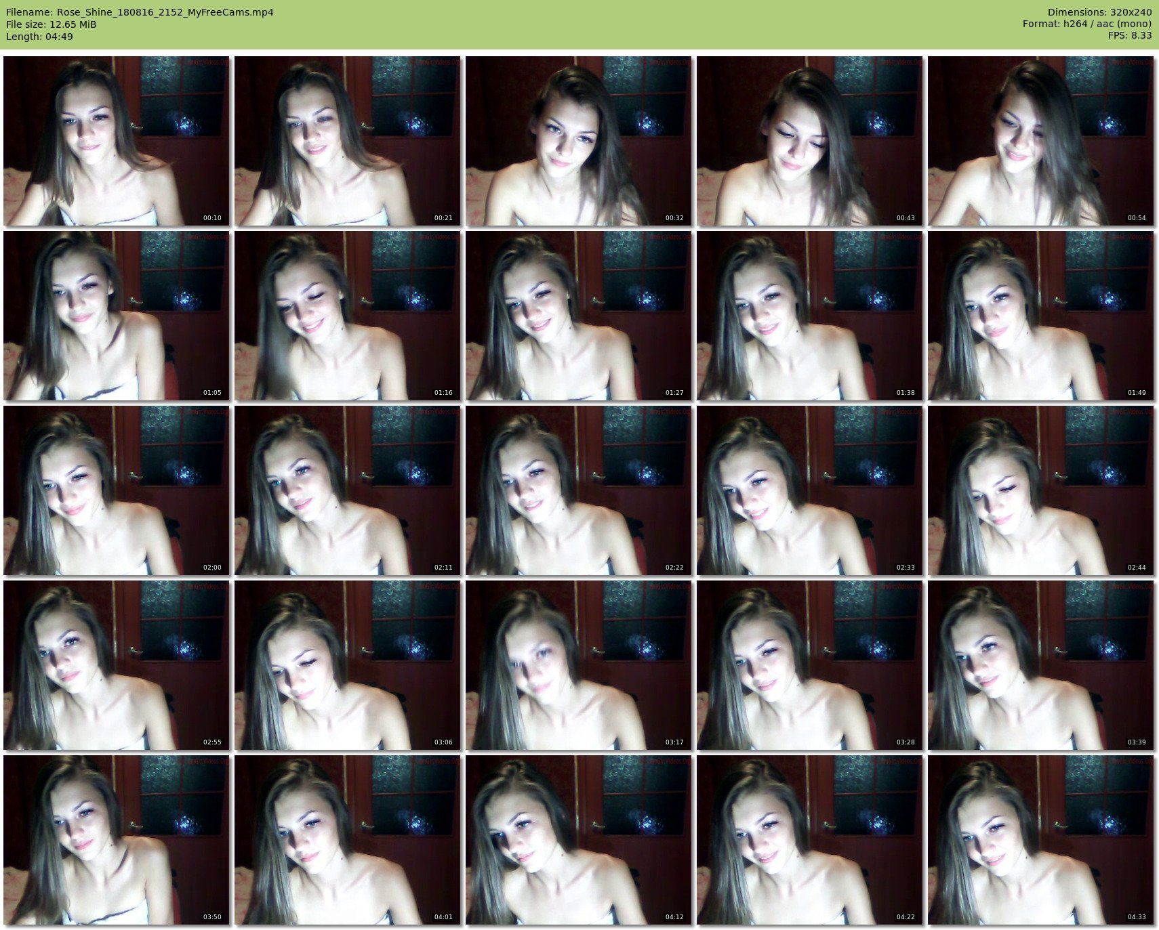Select the frame stamped 00:21

348,141
